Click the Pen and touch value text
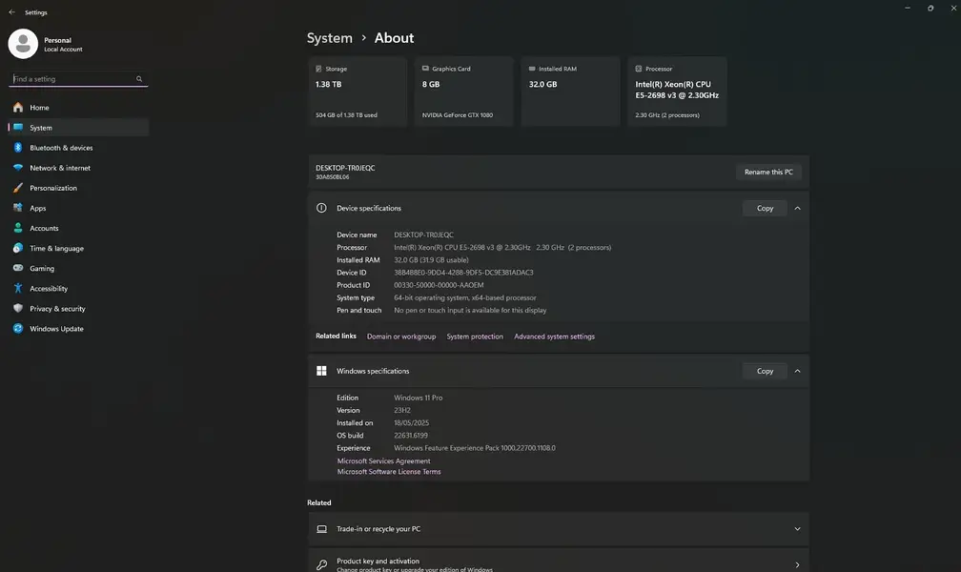961x572 pixels. click(470, 310)
